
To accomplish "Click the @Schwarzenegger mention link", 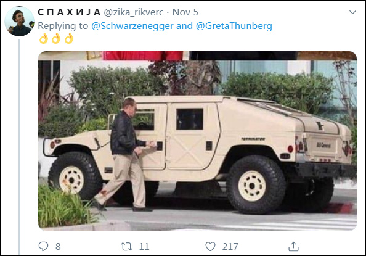I will point(132,26).
